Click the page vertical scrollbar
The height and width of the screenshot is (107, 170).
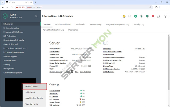169,63
